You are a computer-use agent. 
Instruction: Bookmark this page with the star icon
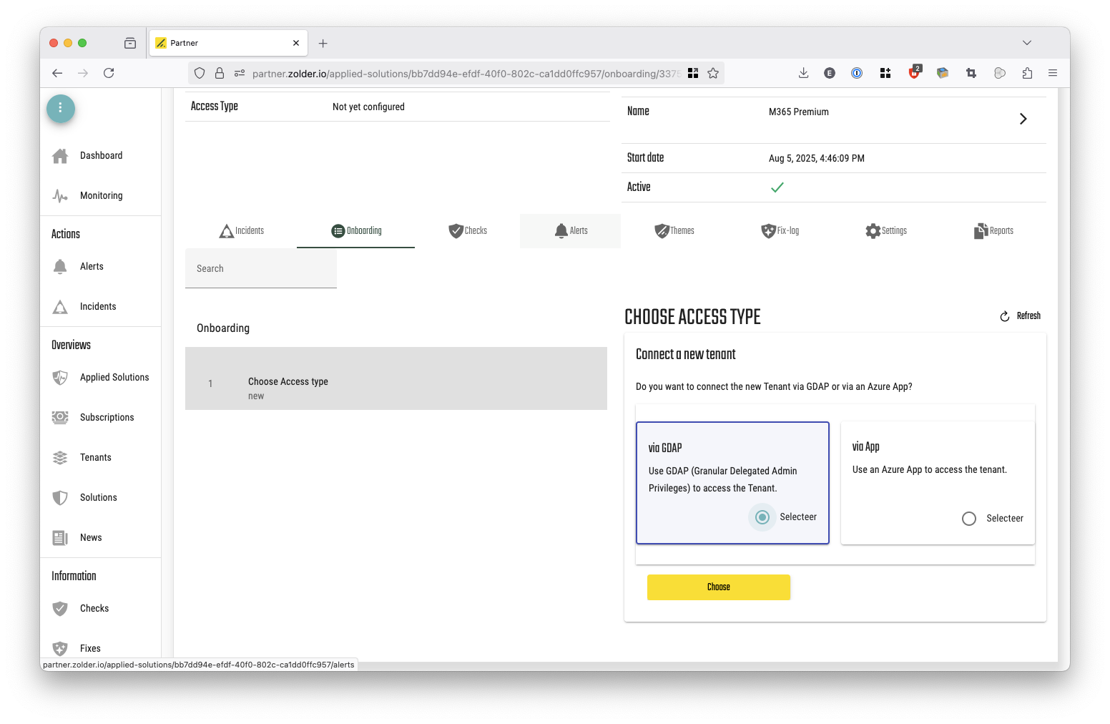(713, 73)
